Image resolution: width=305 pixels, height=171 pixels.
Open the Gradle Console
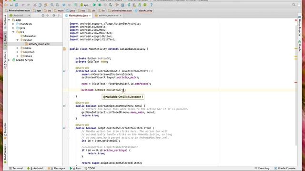[x=285, y=168]
